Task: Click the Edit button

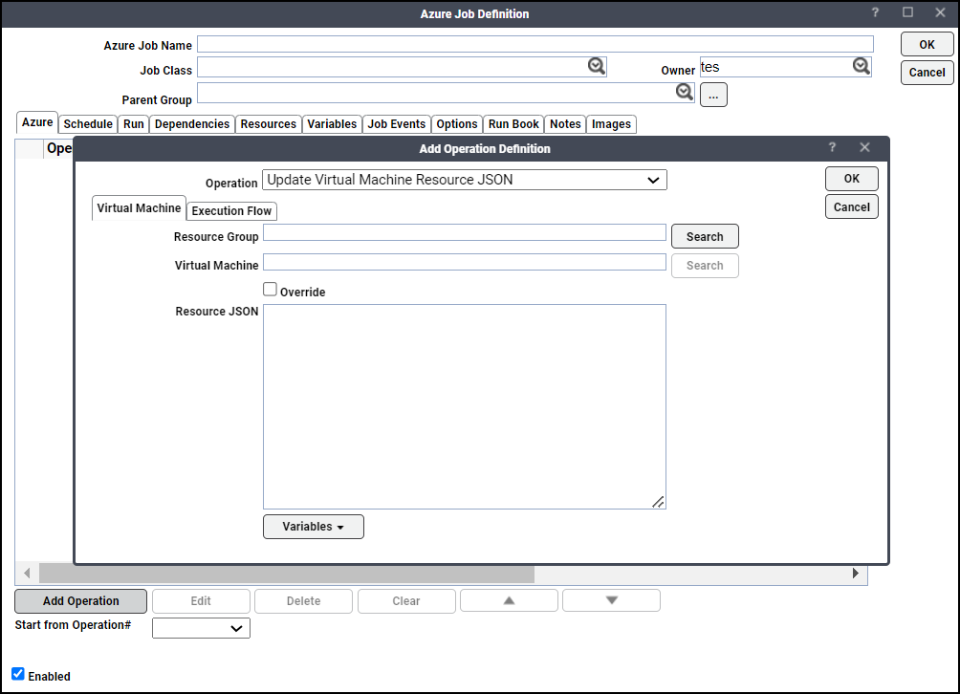Action: pos(201,601)
